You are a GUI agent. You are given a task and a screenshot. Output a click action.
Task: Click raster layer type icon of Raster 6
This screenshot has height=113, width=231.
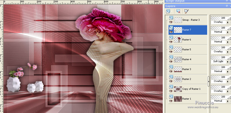pyautogui.click(x=171, y=37)
